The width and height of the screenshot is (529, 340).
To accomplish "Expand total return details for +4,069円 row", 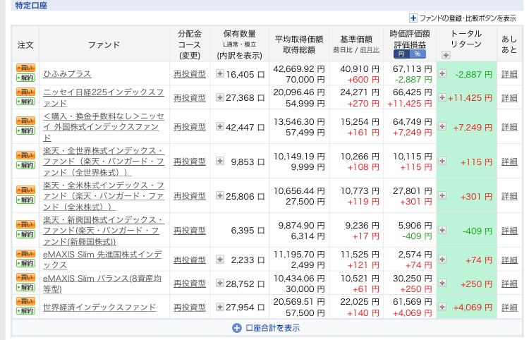I will (x=442, y=307).
